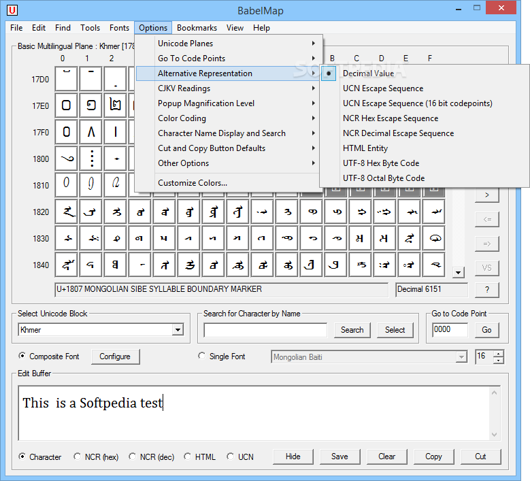This screenshot has width=530, height=481.
Task: Select the character cell in row 17E0 column 1
Action: (x=90, y=106)
